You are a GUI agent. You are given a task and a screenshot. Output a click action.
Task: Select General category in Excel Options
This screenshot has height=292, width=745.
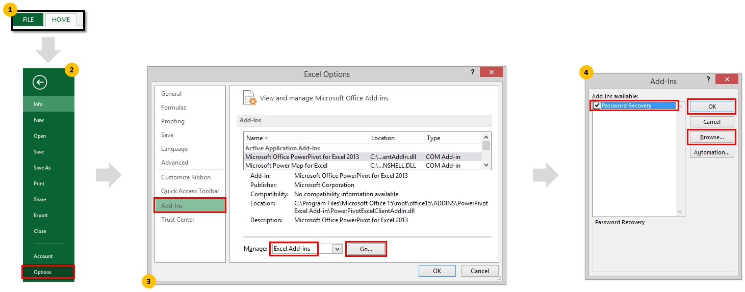[x=190, y=94]
